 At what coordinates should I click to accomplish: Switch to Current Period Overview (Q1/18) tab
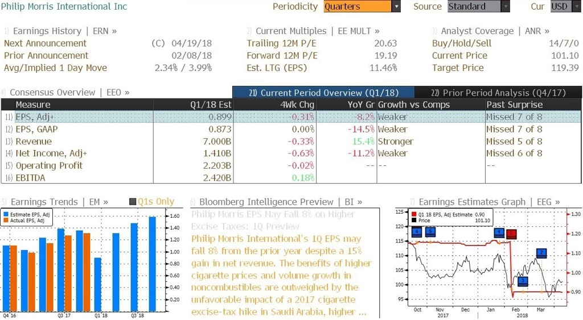click(x=323, y=93)
